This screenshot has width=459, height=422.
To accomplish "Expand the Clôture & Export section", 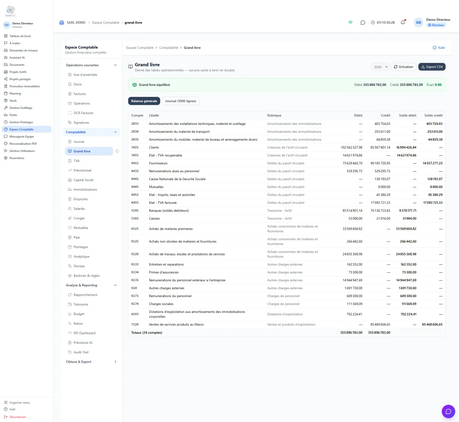I will pos(115,362).
